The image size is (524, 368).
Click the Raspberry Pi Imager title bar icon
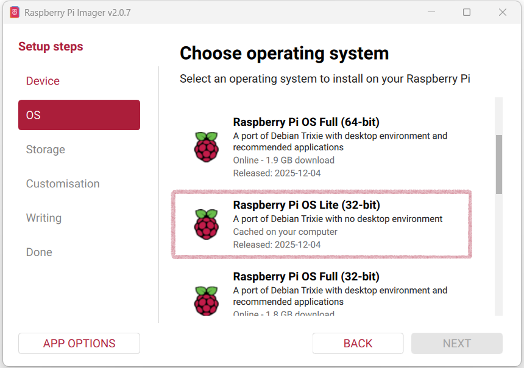click(x=13, y=12)
